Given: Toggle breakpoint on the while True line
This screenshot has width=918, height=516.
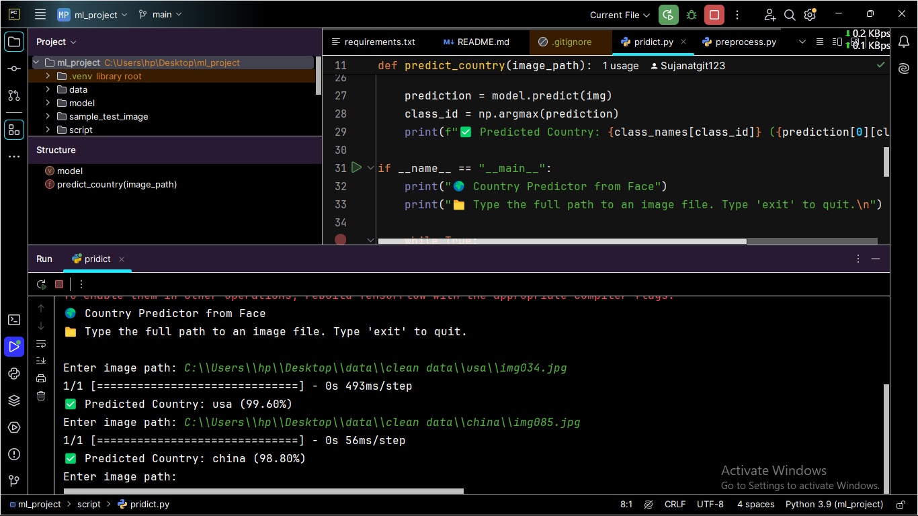Looking at the screenshot, I should point(341,239).
